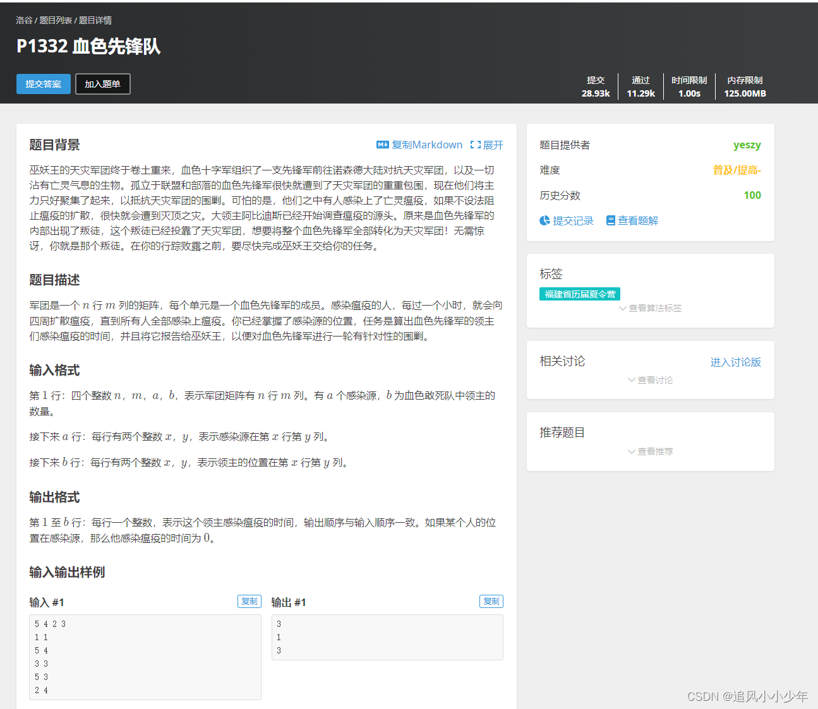Copy sample input #1 with 复制
This screenshot has height=709, width=818.
point(250,601)
